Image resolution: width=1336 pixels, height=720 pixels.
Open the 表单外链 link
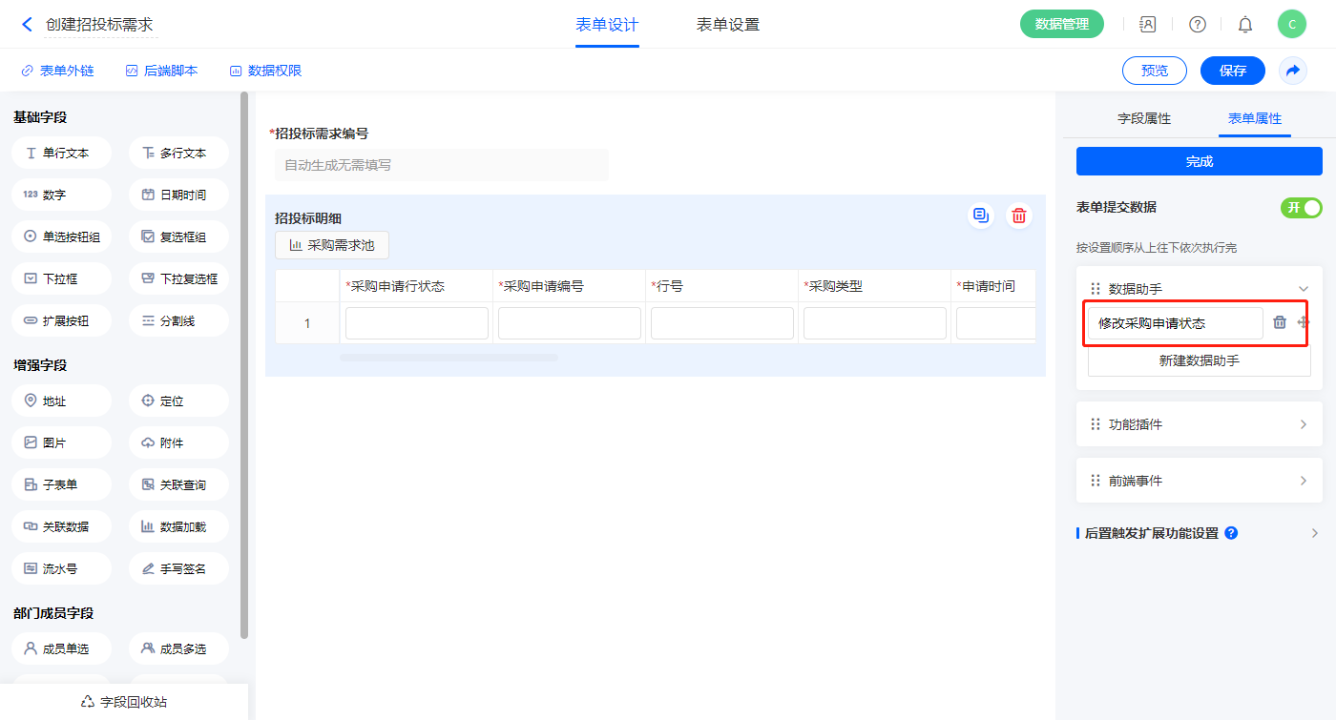click(x=57, y=71)
